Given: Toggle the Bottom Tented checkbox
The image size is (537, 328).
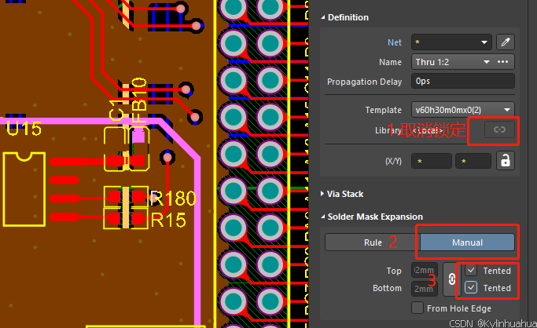Looking at the screenshot, I should pos(471,287).
